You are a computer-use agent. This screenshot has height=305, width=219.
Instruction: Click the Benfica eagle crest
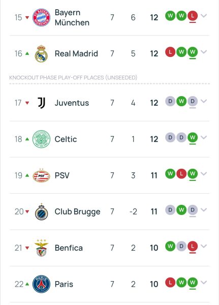click(41, 248)
